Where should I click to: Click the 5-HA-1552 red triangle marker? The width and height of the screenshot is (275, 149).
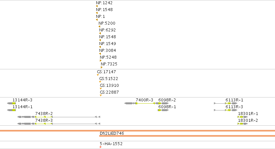coord(101,147)
